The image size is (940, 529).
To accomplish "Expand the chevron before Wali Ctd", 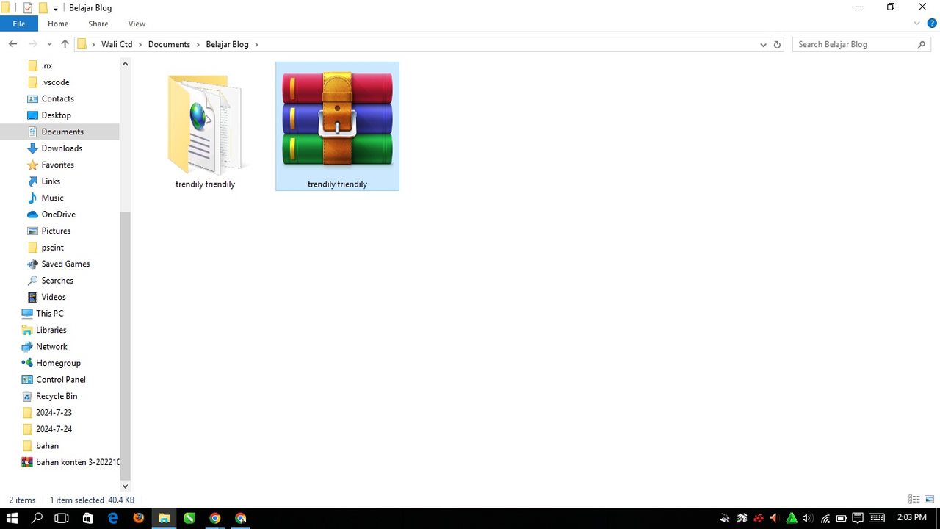I will (93, 44).
